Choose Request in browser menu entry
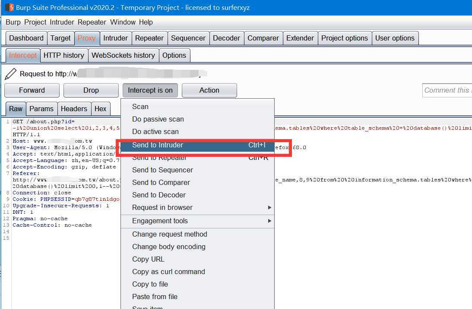 click(197, 207)
